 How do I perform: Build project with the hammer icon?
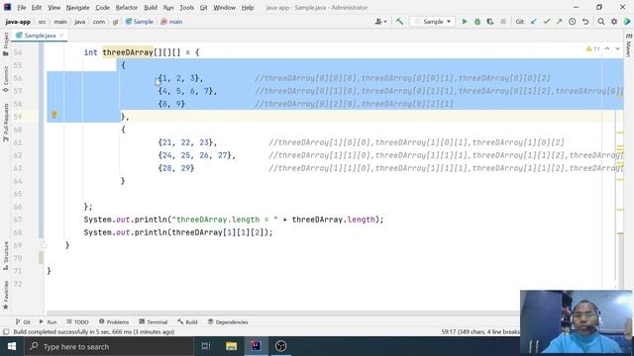(x=399, y=22)
